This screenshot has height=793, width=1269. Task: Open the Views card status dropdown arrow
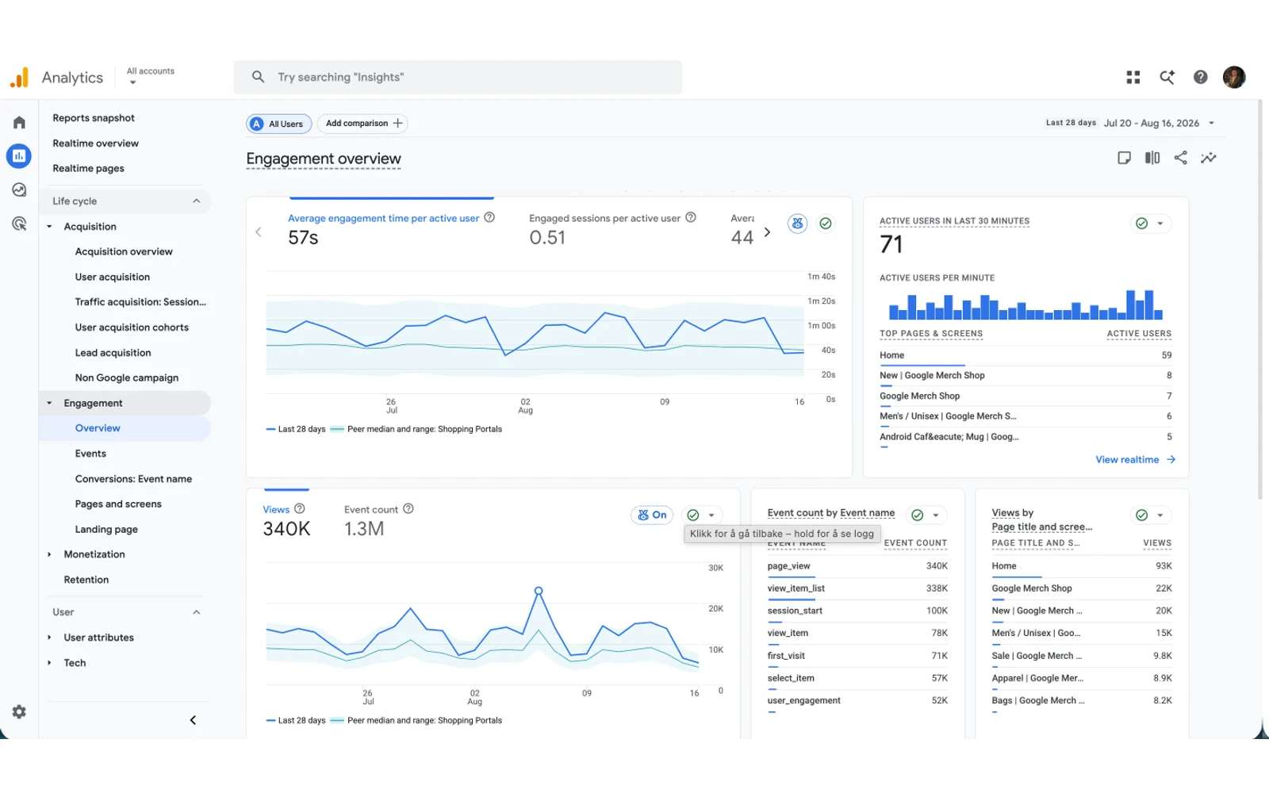point(711,515)
